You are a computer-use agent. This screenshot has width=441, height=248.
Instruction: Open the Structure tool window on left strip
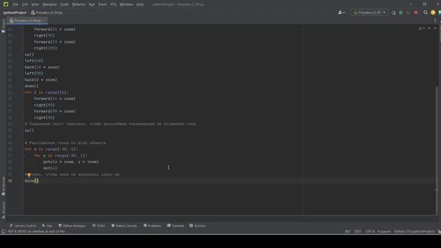point(3,209)
